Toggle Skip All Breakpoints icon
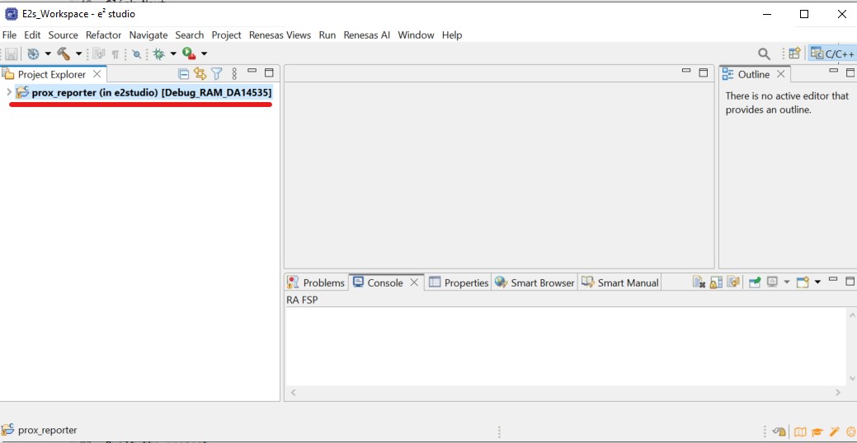The height and width of the screenshot is (443, 857). click(x=137, y=54)
